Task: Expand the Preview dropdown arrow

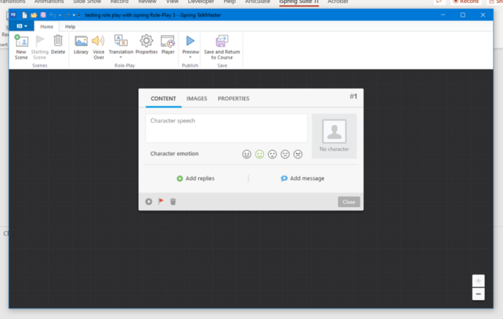Action: (191, 57)
